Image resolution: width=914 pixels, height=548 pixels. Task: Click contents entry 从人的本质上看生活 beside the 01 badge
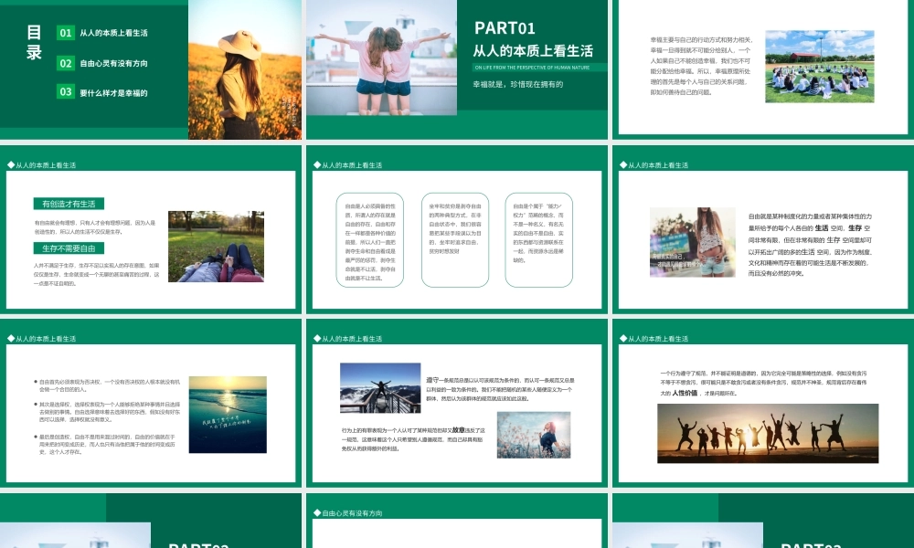click(x=113, y=33)
